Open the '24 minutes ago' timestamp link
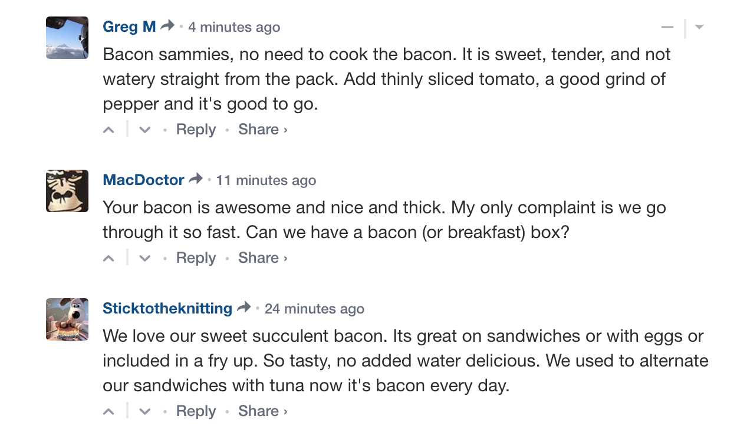Screen dimensions: 737x429 tap(314, 309)
